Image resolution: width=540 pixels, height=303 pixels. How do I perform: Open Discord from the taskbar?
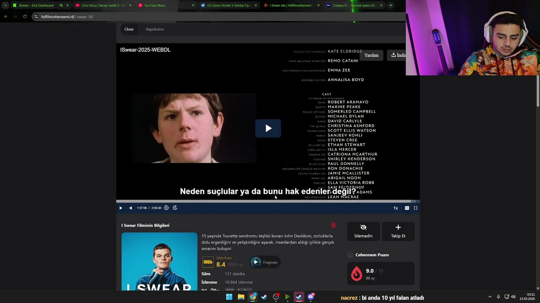(311, 297)
